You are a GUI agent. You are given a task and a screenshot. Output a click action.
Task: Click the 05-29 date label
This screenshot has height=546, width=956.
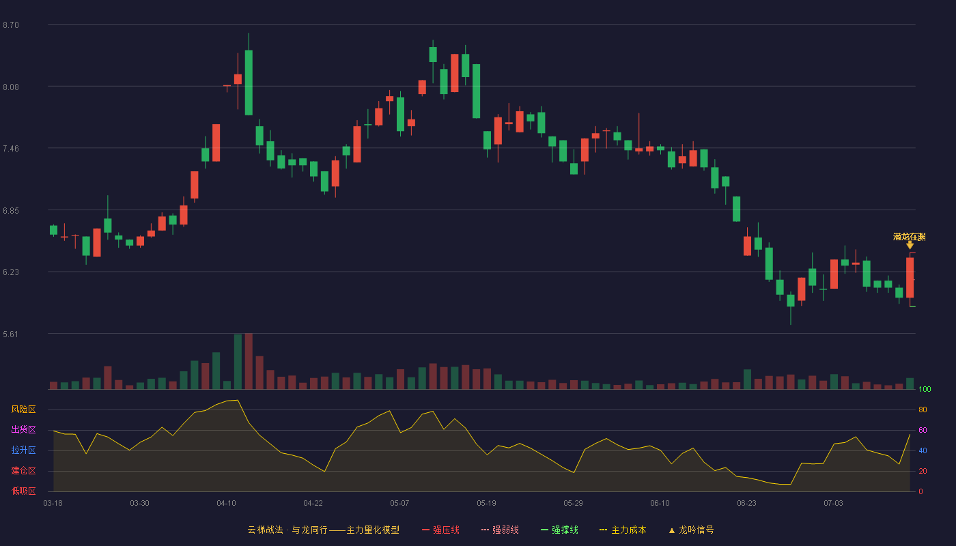573,503
